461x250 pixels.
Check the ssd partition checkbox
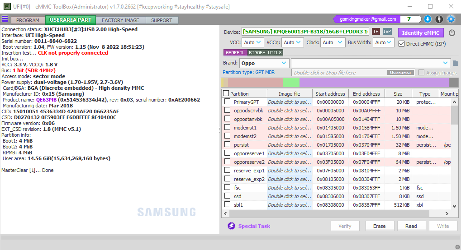[x=227, y=196]
